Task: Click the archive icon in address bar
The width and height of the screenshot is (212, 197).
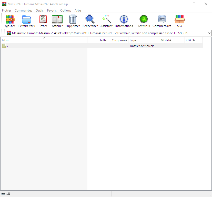Action: (9, 33)
